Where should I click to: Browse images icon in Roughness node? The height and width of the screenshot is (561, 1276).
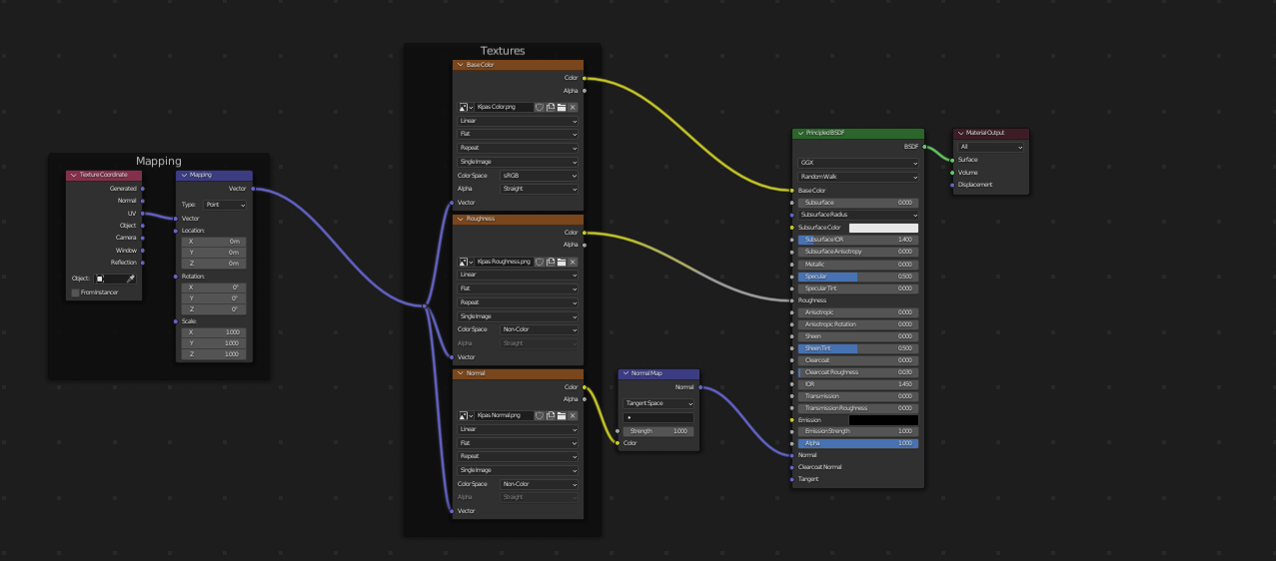466,262
